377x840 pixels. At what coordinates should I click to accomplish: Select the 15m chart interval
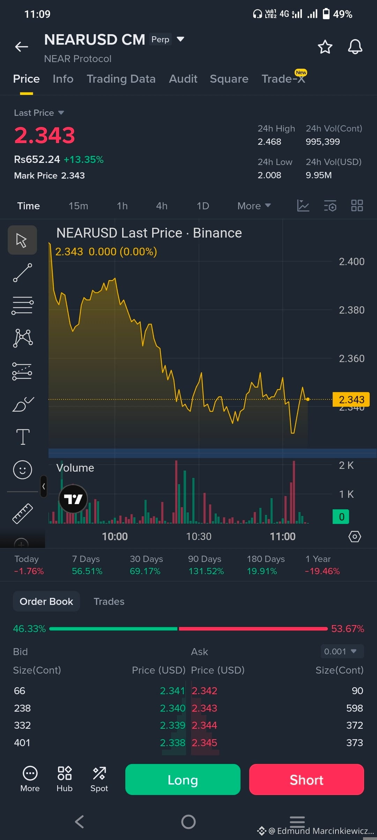tap(78, 206)
